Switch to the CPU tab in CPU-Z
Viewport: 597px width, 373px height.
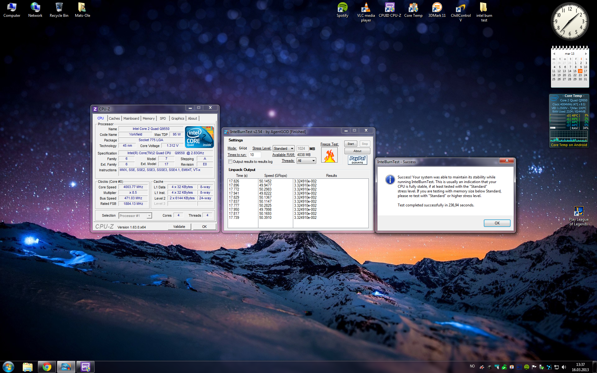[x=100, y=118]
